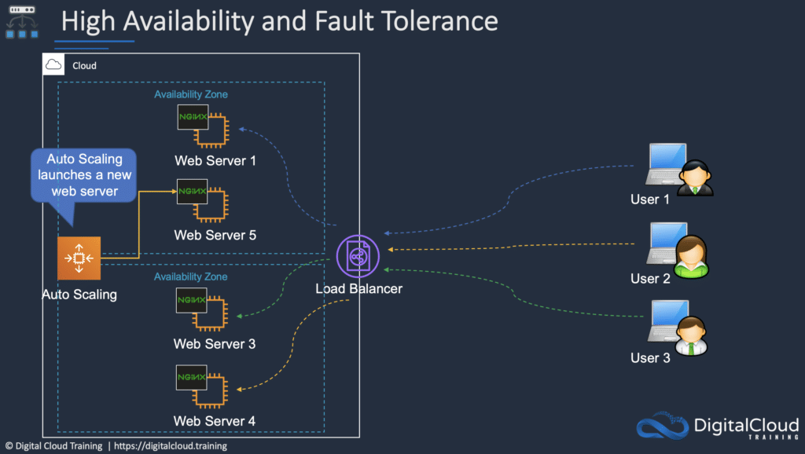
Task: Click the DigitalCloud Training infinity logo
Action: point(662,426)
